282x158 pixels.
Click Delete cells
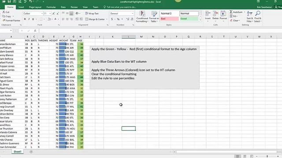tap(215, 16)
